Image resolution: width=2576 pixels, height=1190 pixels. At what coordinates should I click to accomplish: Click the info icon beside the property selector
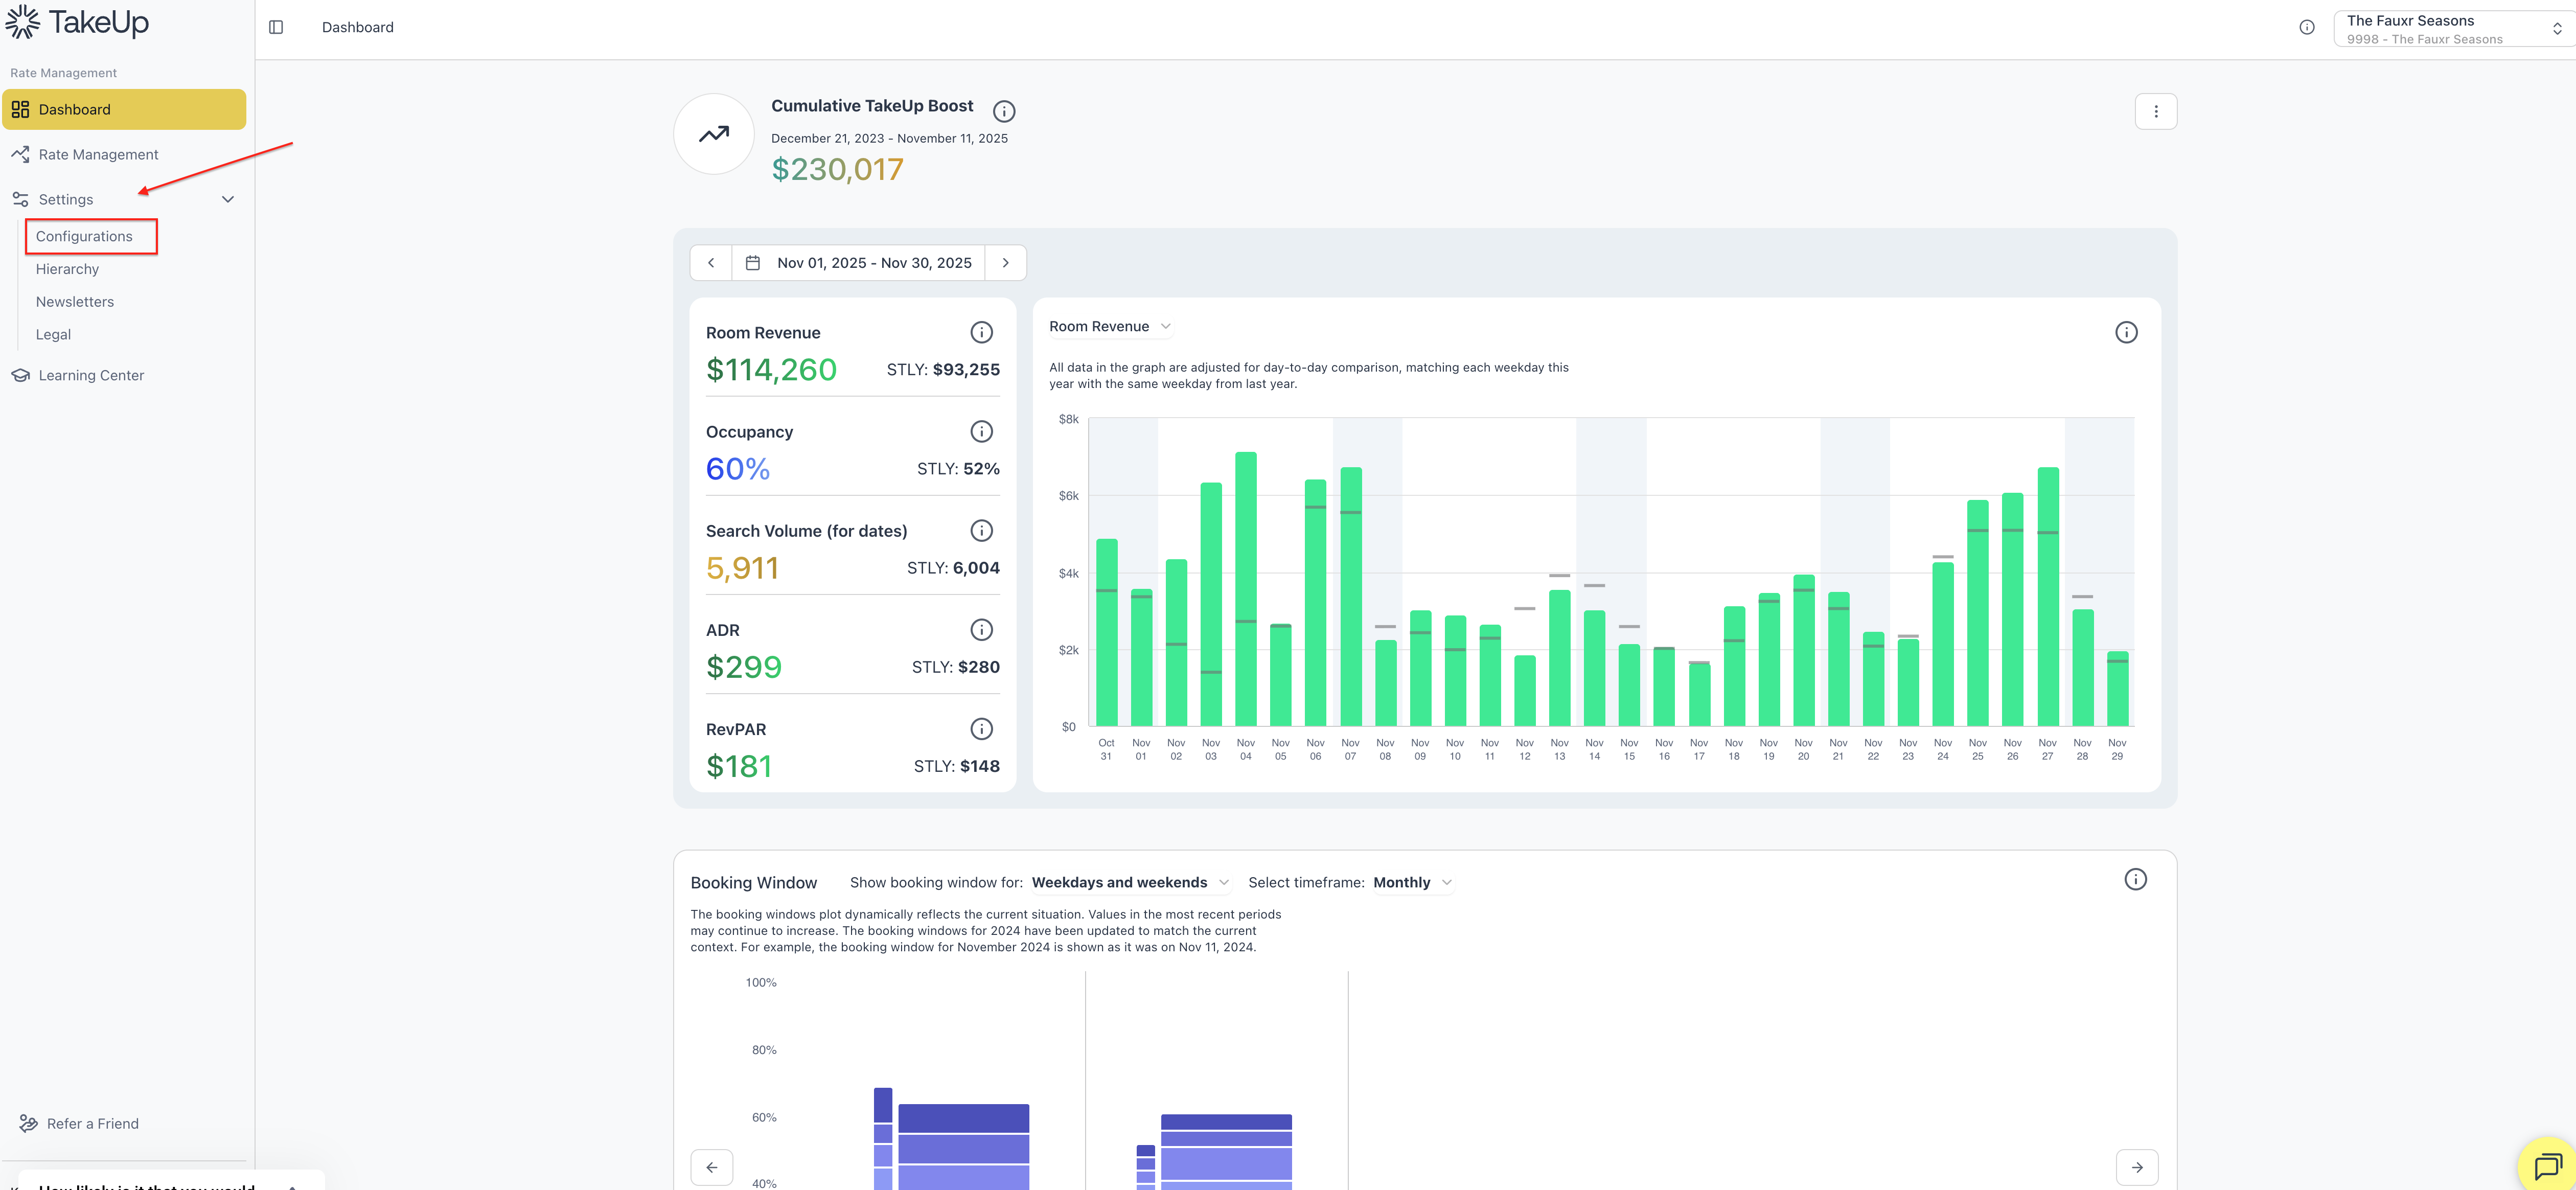[x=2307, y=28]
